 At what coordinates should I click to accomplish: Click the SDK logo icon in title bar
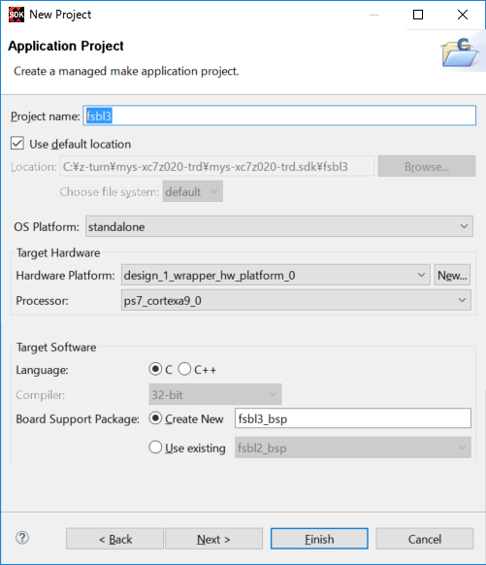(x=16, y=15)
